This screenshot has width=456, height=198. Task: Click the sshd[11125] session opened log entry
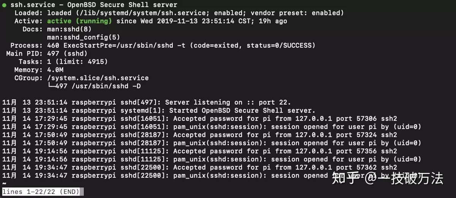coord(212,159)
